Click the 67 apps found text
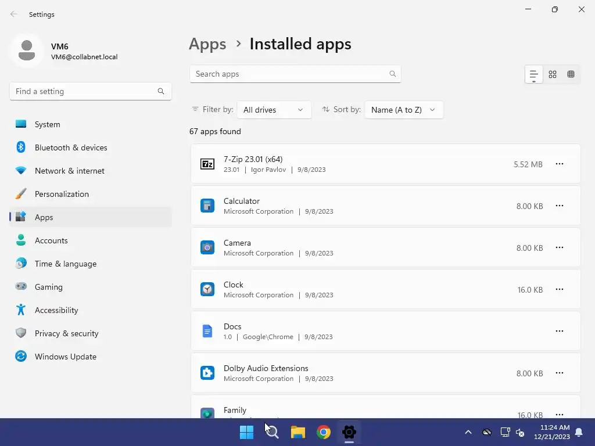 (215, 131)
